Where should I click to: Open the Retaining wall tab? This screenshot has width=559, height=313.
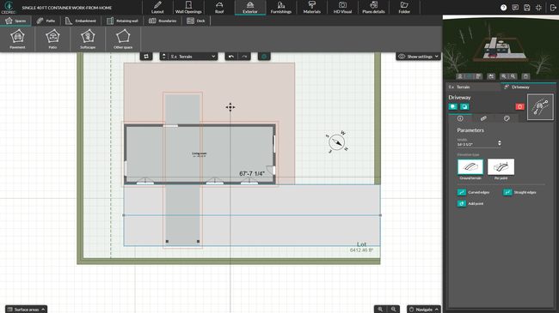point(123,21)
